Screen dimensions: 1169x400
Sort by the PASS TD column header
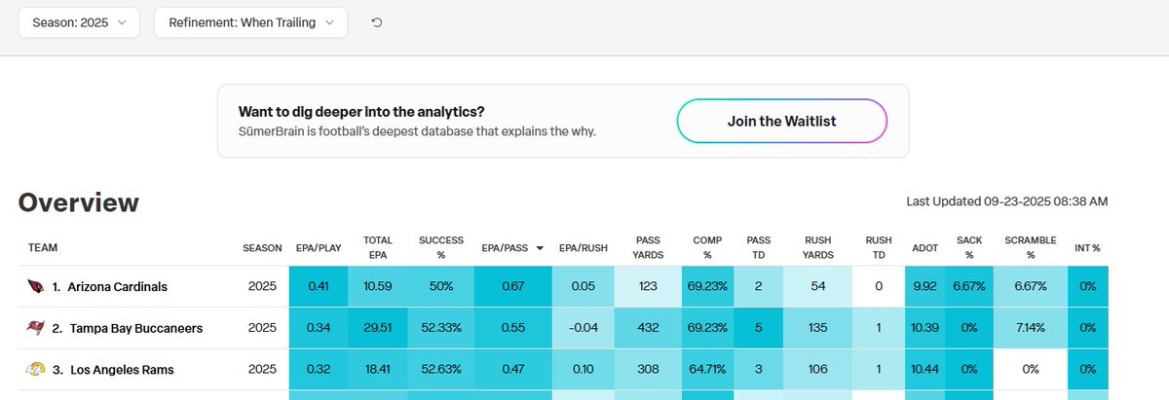pyautogui.click(x=758, y=247)
